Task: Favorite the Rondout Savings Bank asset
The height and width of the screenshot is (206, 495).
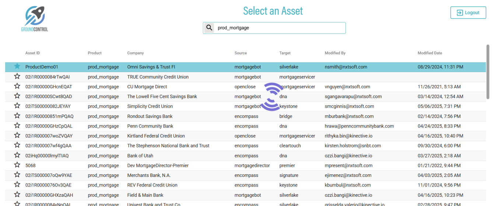Action: (17, 116)
